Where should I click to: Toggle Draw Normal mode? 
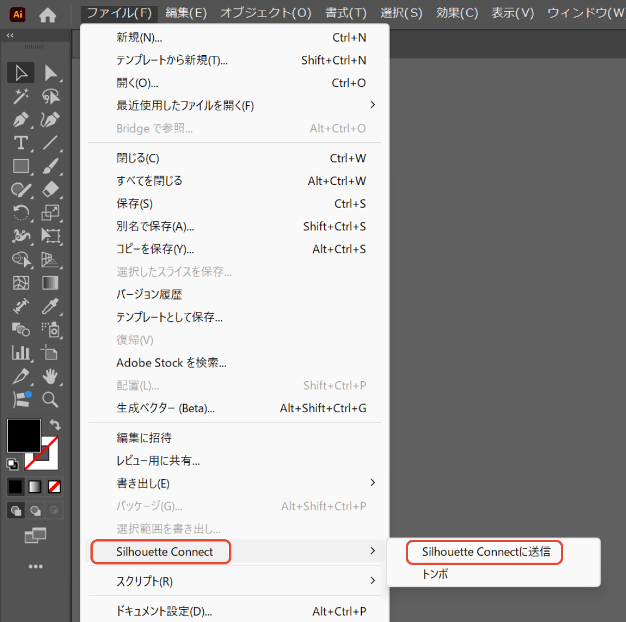pos(16,510)
